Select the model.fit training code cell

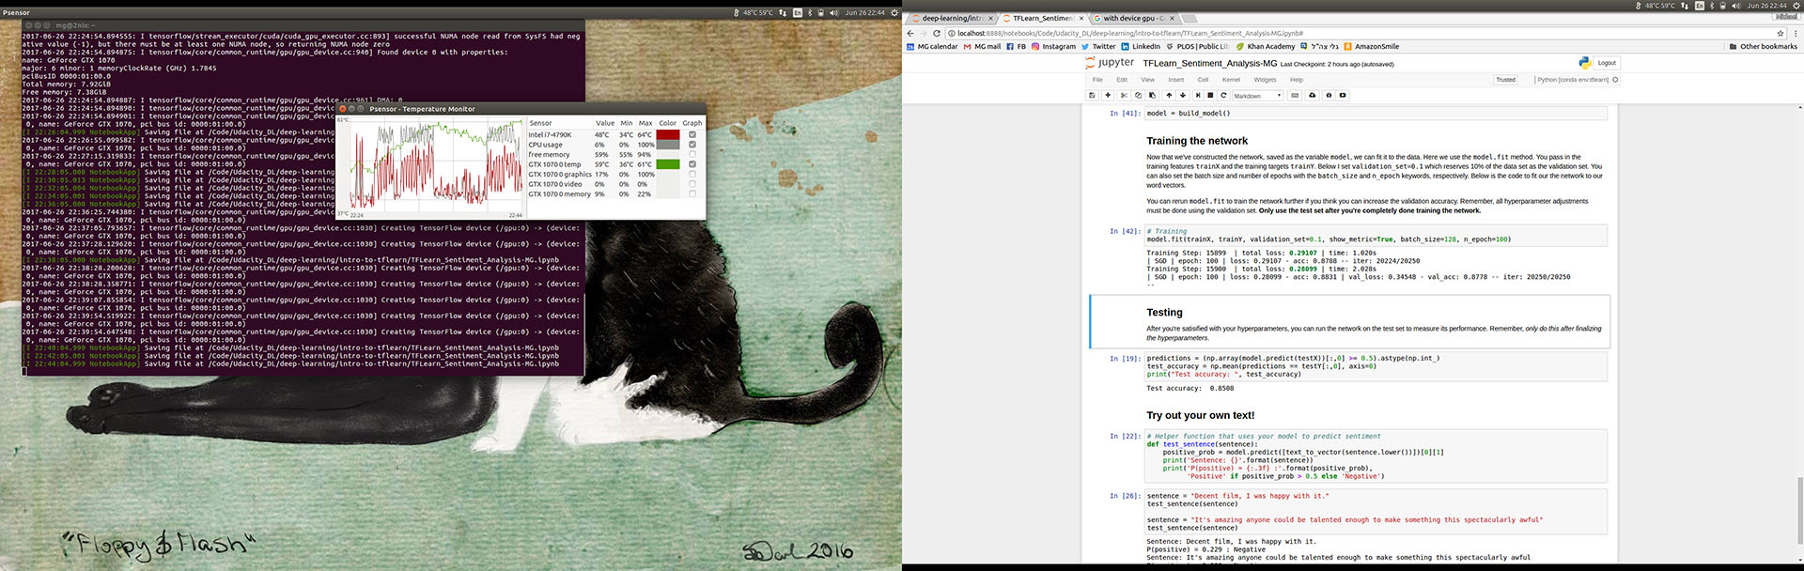coord(1376,235)
